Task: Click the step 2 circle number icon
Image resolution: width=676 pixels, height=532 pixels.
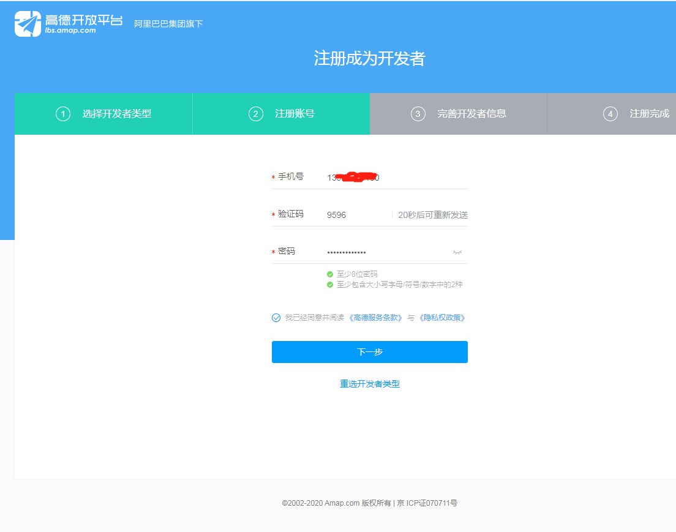Action: [x=255, y=114]
